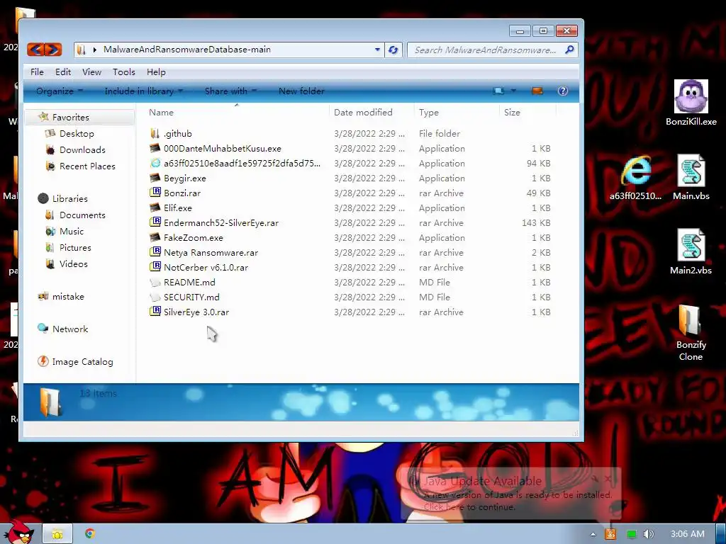726x544 pixels.
Task: Select the mistake item in sidebar
Action: click(x=68, y=297)
